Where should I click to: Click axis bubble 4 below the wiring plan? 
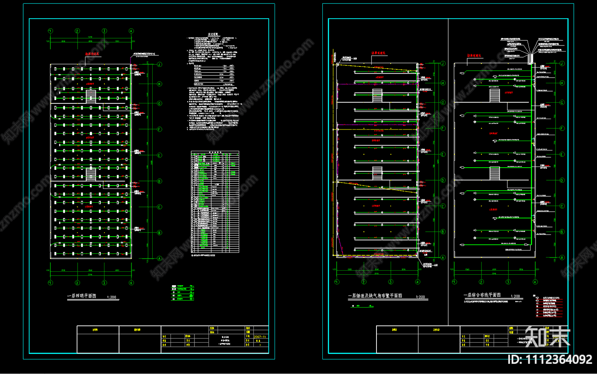535,282
